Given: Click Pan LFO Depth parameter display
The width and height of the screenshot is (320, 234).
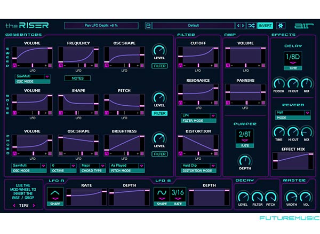Looking at the screenshot, I should point(101,26).
